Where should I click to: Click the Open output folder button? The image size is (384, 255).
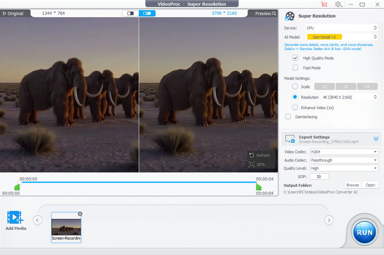coord(370,185)
